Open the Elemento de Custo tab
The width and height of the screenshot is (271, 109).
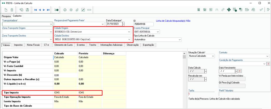coord(63,45)
